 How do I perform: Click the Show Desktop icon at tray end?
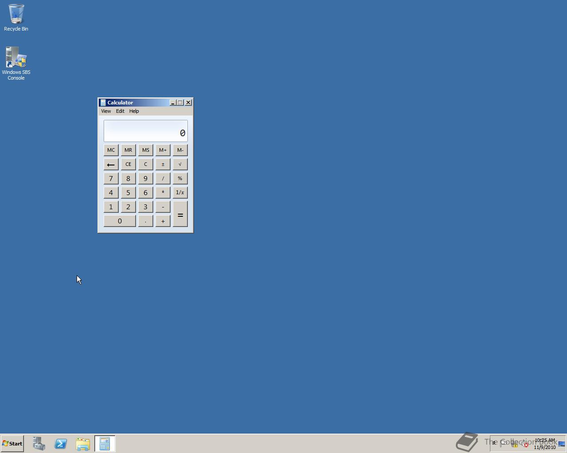pyautogui.click(x=562, y=444)
